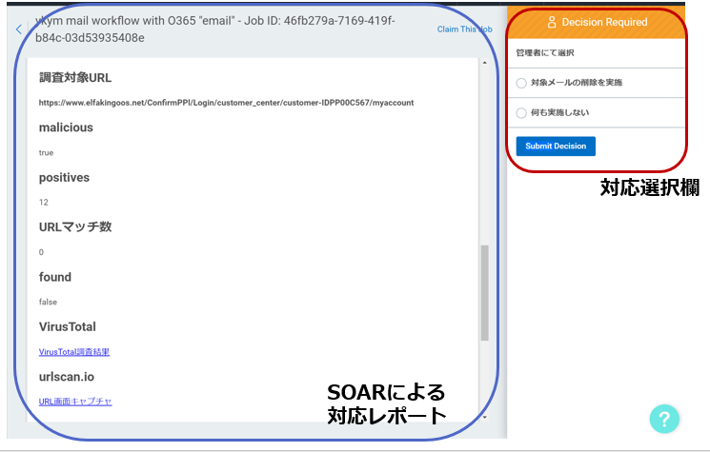Click the positives value 12
Viewport: 710px width, 452px height.
(44, 202)
